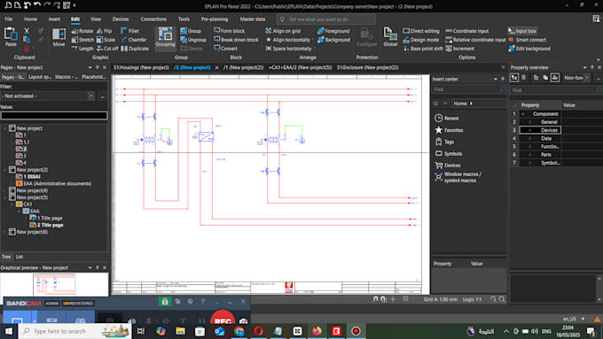Toggle Smart connect
The height and width of the screenshot is (339, 603).
528,40
